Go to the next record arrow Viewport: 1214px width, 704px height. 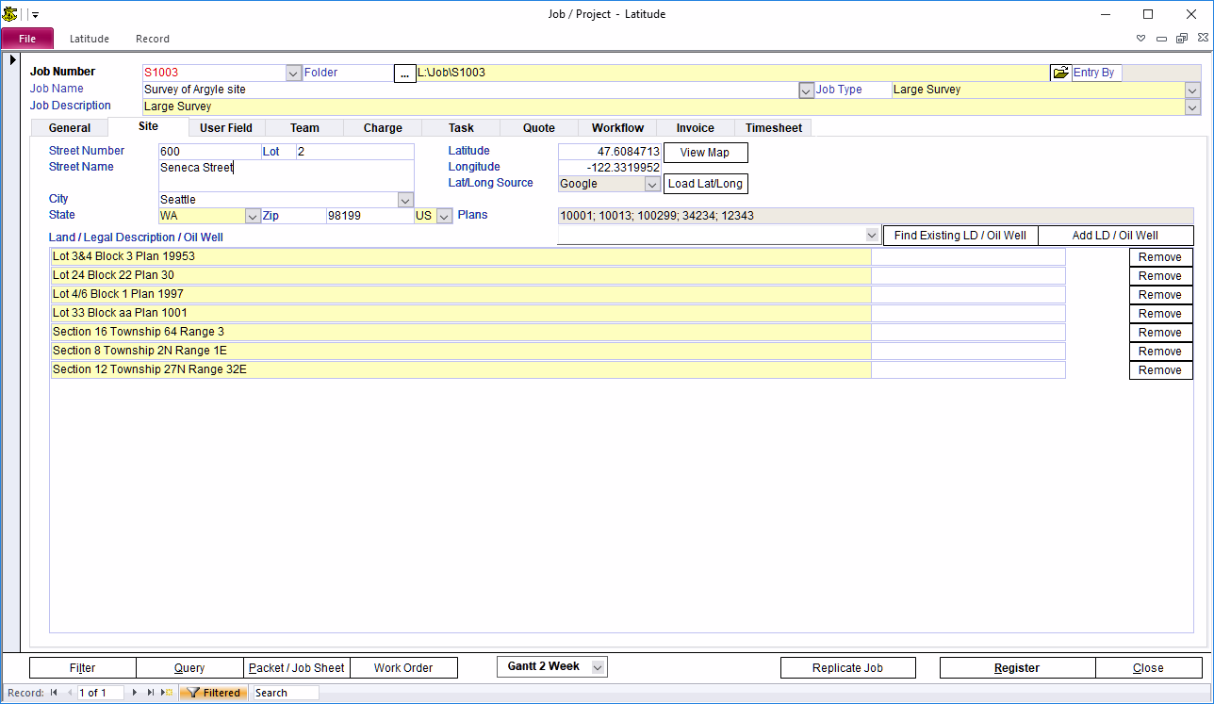(135, 693)
